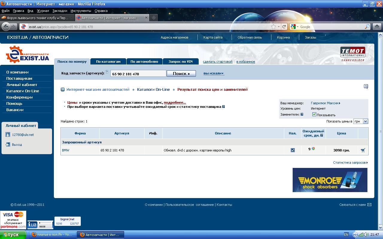Open the Вакансии side menu link

click(x=15, y=110)
